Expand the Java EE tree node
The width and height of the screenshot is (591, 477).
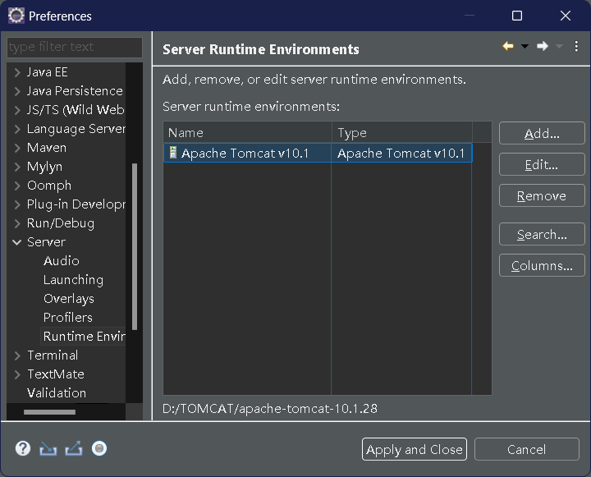click(17, 72)
